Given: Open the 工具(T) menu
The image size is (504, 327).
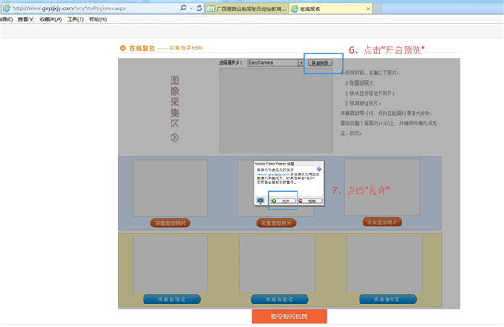Looking at the screenshot, I should coord(76,19).
